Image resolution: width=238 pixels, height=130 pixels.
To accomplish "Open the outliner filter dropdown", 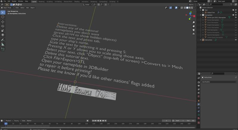I will (x=232, y=4).
